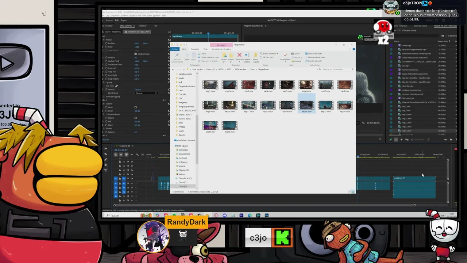Hide track V5 with eye toggle
The height and width of the screenshot is (263, 467).
coord(132,161)
